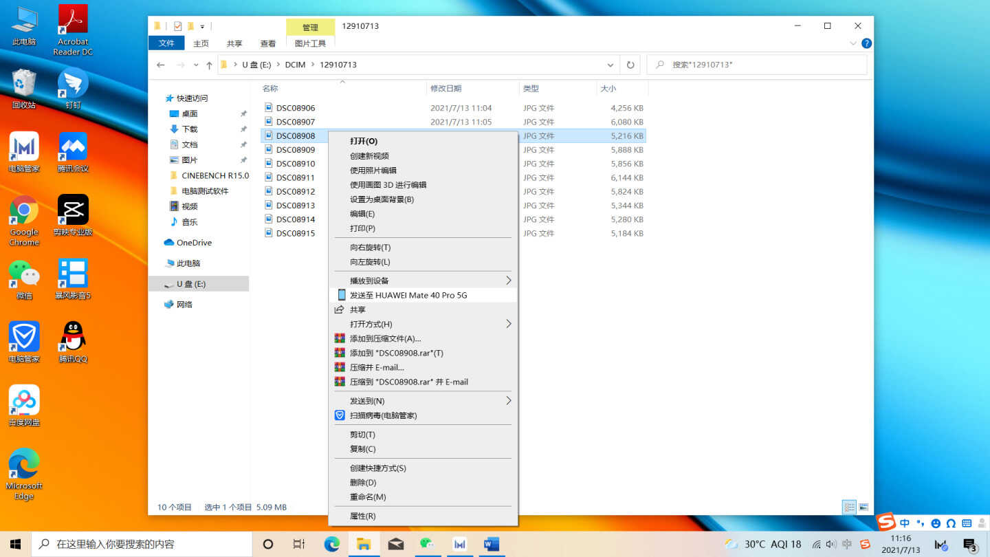Image resolution: width=990 pixels, height=557 pixels.
Task: Select 扫描病毒(电脑管家) menu entry
Action: 423,415
